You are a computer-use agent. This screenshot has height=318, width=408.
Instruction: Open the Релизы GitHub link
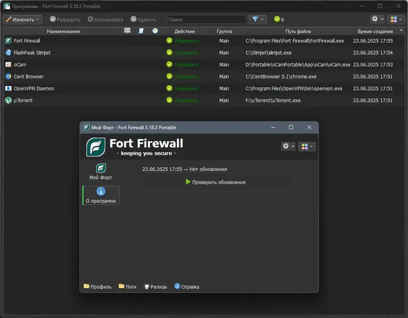(156, 286)
